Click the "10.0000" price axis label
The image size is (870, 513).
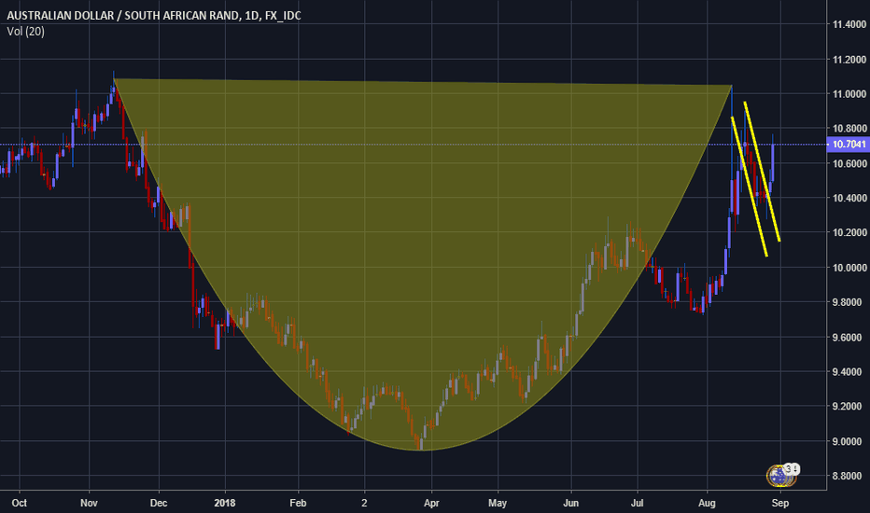point(849,268)
